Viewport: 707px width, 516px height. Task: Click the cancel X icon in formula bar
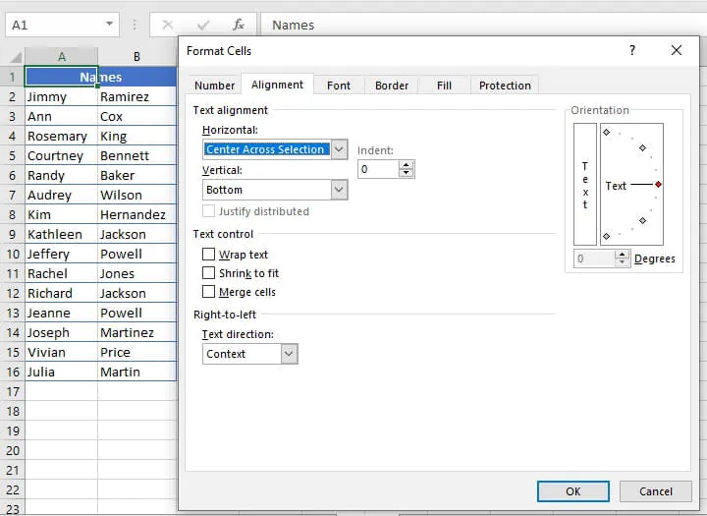[x=167, y=25]
